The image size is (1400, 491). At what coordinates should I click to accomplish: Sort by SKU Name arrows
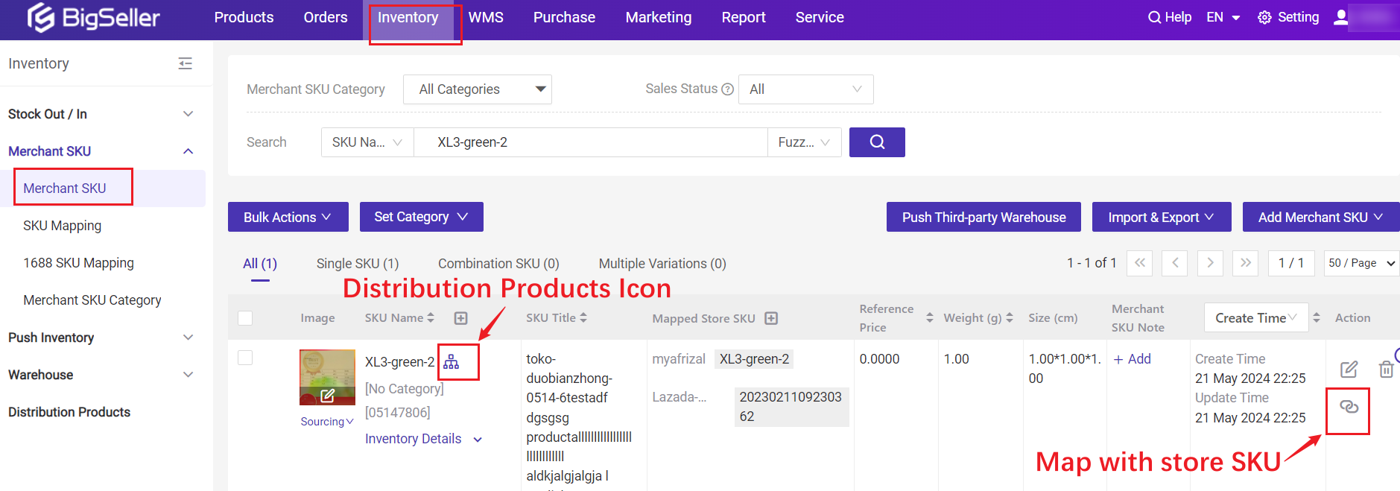coord(431,318)
